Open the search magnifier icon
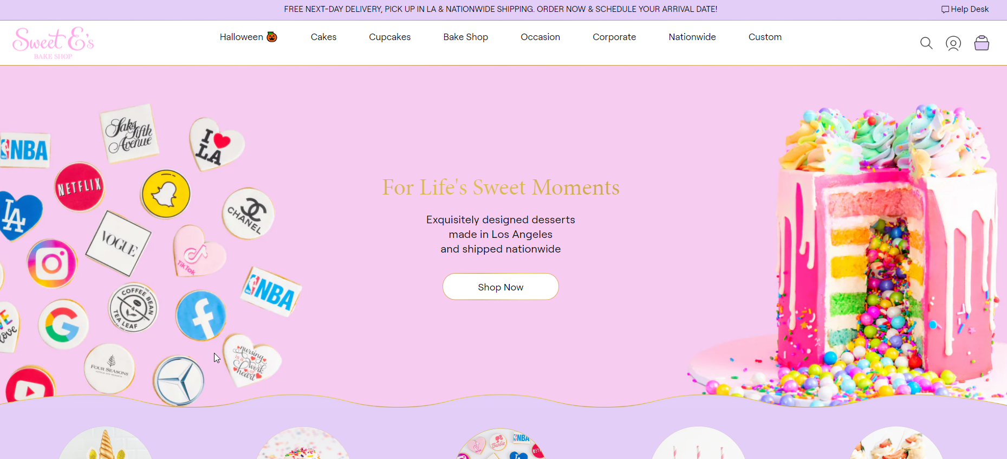Viewport: 1007px width, 459px height. click(926, 43)
